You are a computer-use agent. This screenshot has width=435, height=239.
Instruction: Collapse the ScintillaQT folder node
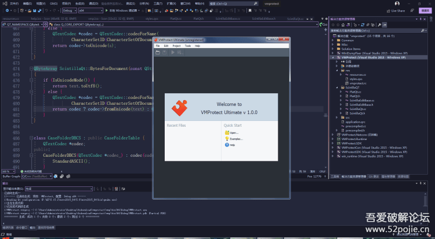[x=337, y=87]
